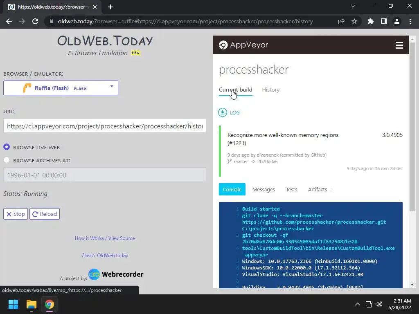Click embedded page scrollbar up arrow
The height and width of the screenshot is (314, 419).
[412, 39]
